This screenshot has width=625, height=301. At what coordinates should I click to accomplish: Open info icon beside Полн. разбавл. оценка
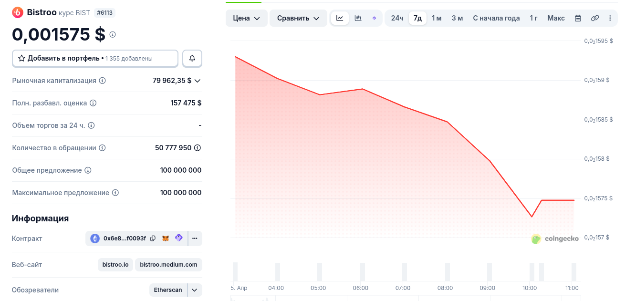tap(93, 103)
